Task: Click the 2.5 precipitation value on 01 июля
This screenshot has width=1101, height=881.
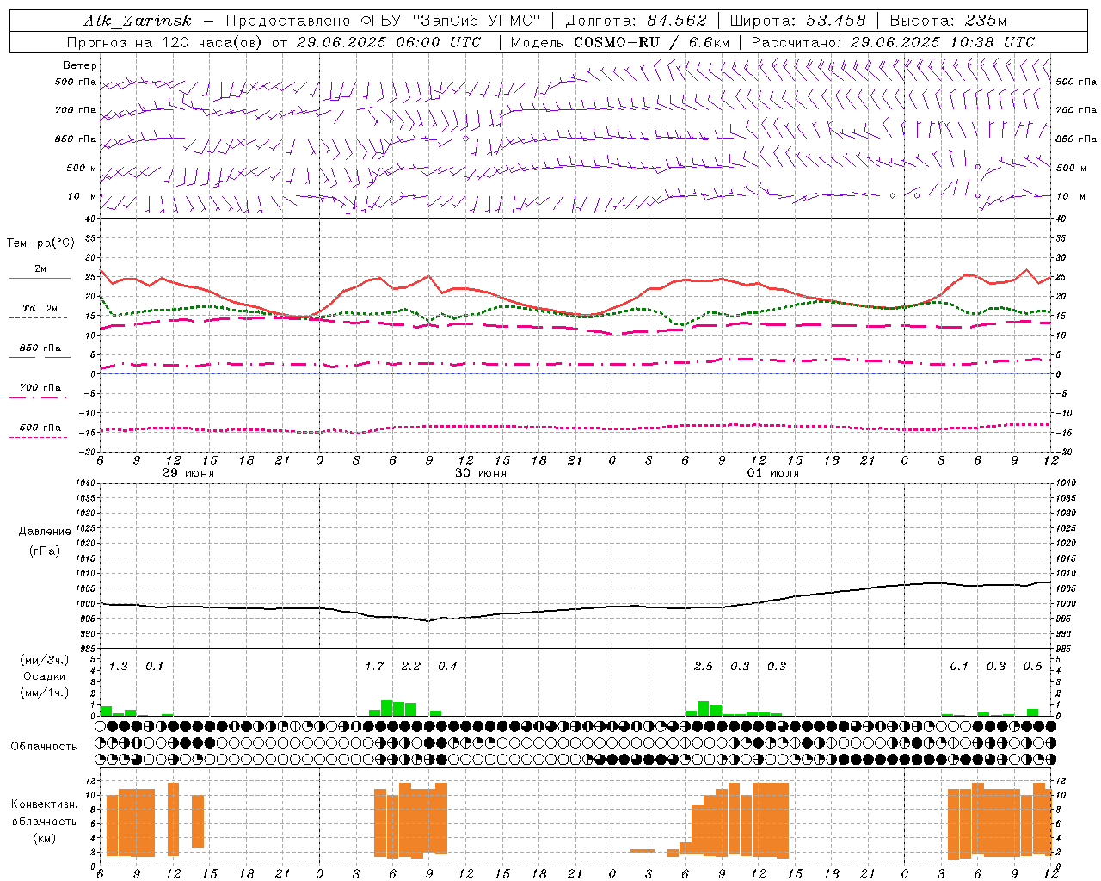Action: [x=704, y=666]
